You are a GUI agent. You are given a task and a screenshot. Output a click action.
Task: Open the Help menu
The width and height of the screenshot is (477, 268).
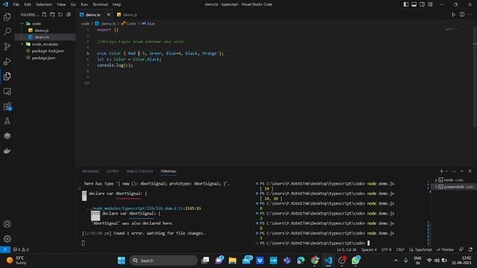117,4
